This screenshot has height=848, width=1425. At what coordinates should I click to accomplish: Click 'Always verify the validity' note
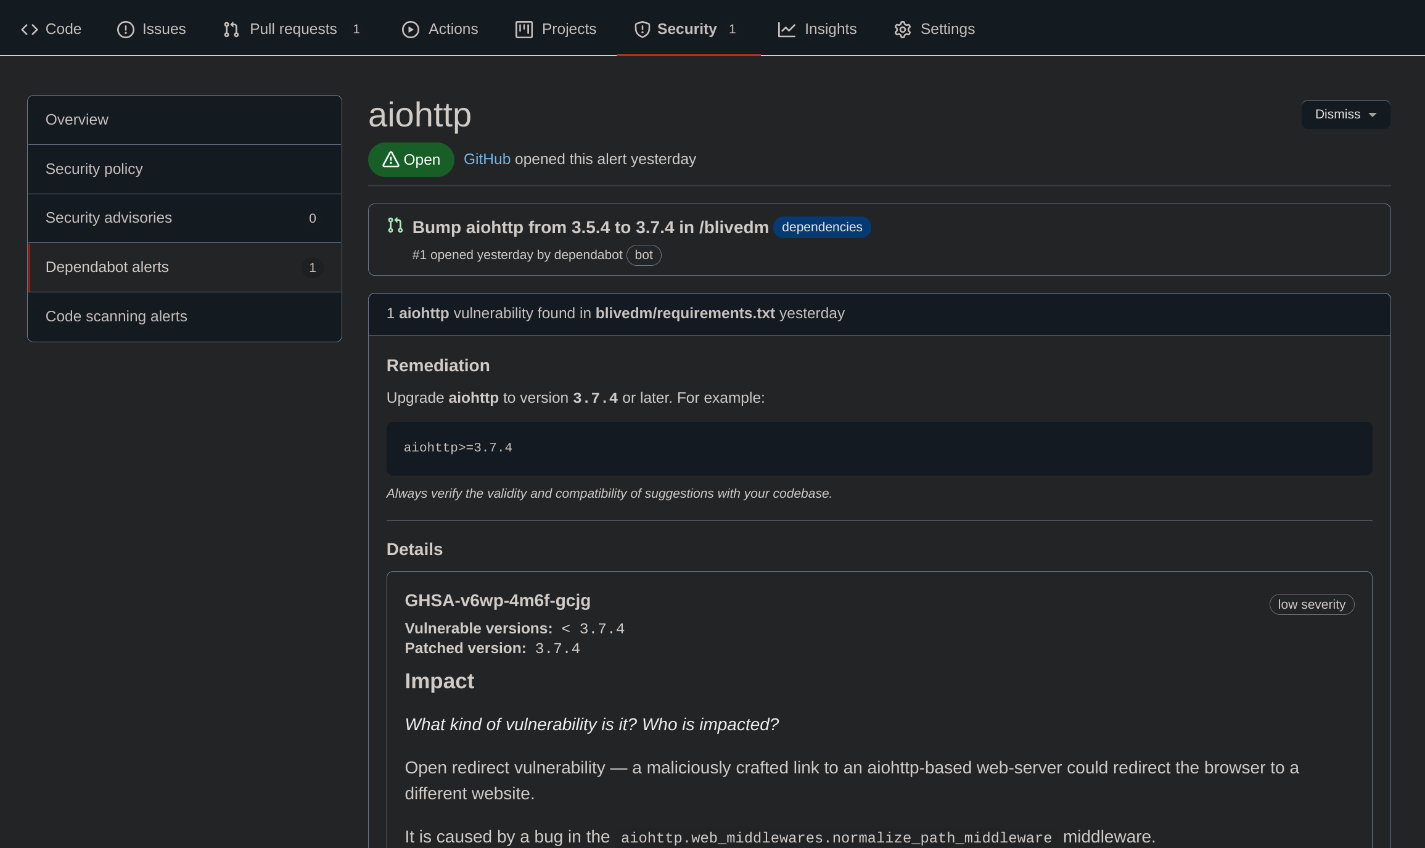pos(609,493)
